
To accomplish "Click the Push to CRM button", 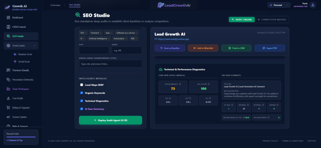I will (236, 48).
